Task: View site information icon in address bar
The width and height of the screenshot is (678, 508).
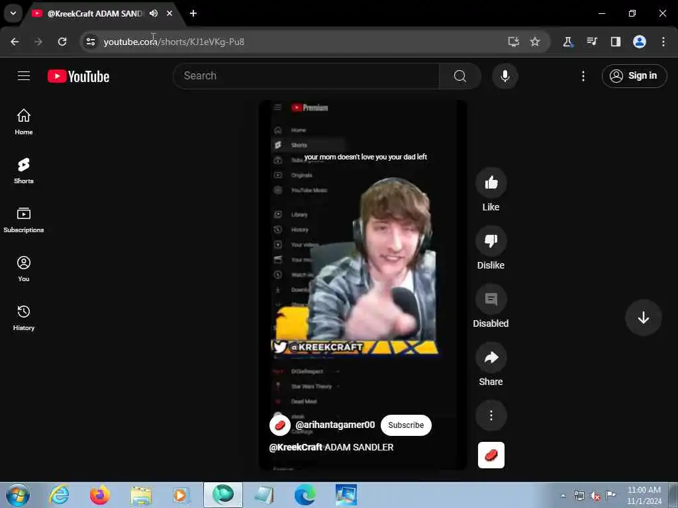Action: click(90, 42)
